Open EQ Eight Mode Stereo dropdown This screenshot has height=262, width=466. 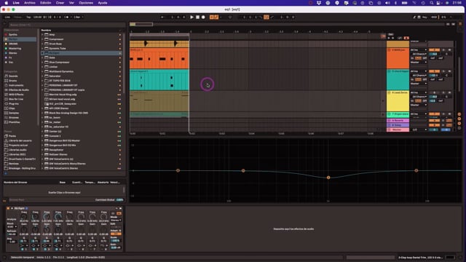(x=116, y=220)
